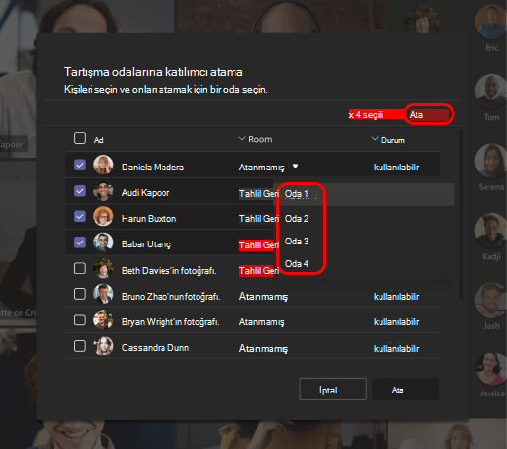Click Beth Davies' avatar picture
Viewport: 507px width, 449px height.
point(103,269)
